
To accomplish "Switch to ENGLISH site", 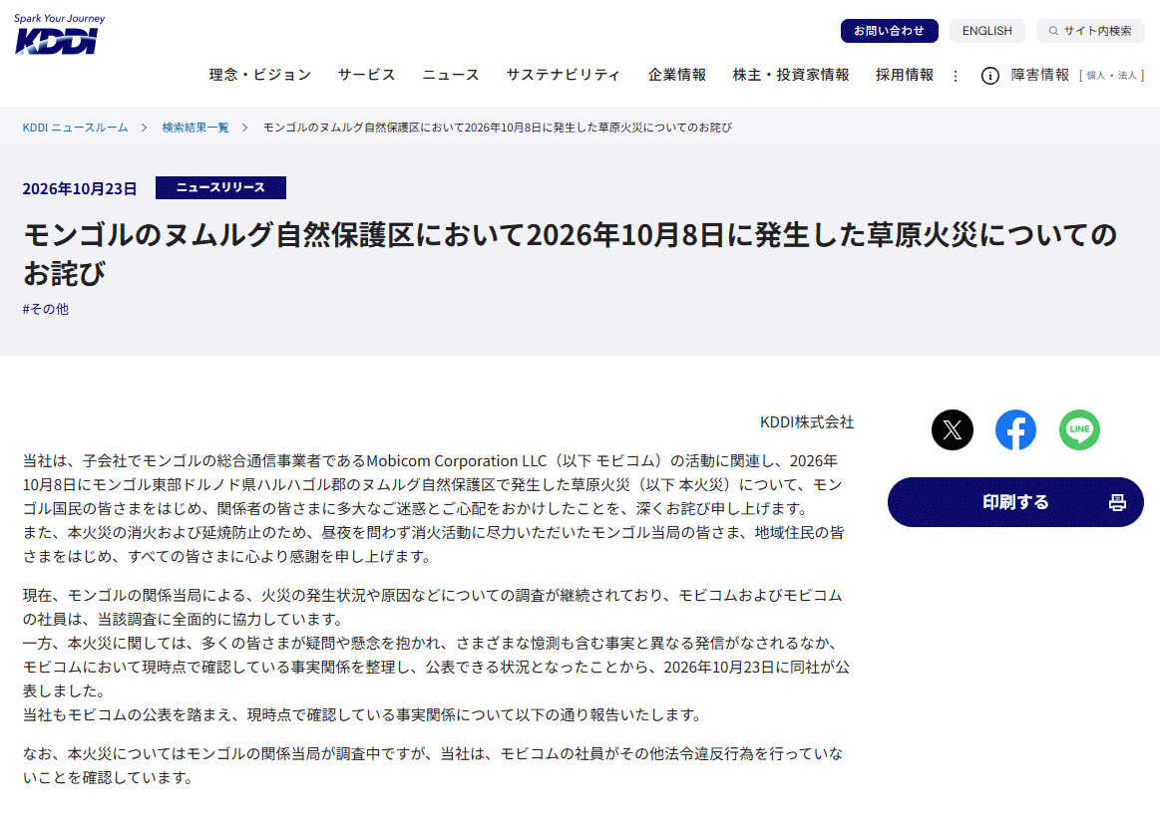I will tap(986, 30).
